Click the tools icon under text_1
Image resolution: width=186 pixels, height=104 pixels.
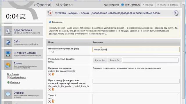50,101
